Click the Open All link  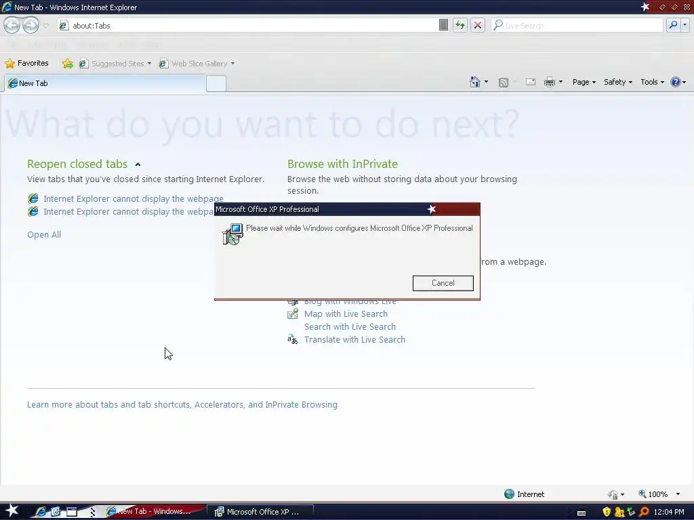[x=44, y=235]
